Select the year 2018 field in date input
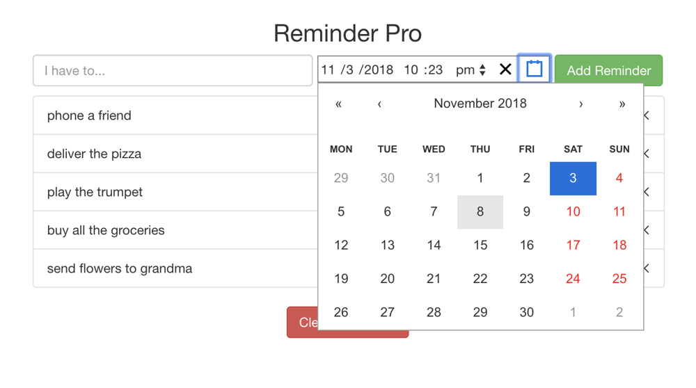Image resolution: width=696 pixels, height=388 pixels. [378, 70]
